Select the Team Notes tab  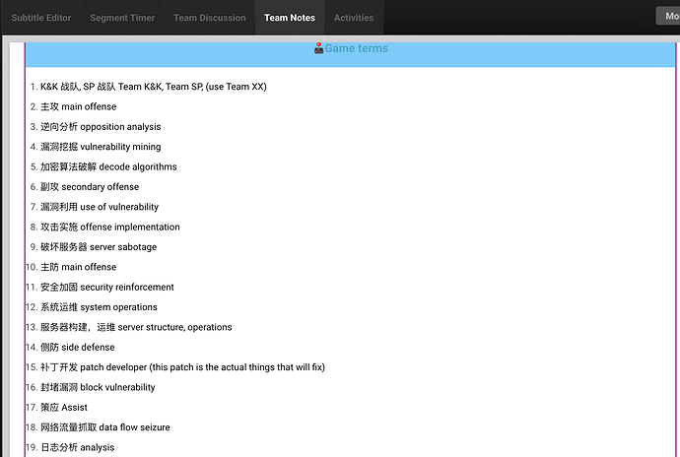click(289, 18)
